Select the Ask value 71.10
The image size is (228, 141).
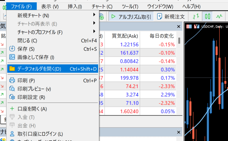132,103
